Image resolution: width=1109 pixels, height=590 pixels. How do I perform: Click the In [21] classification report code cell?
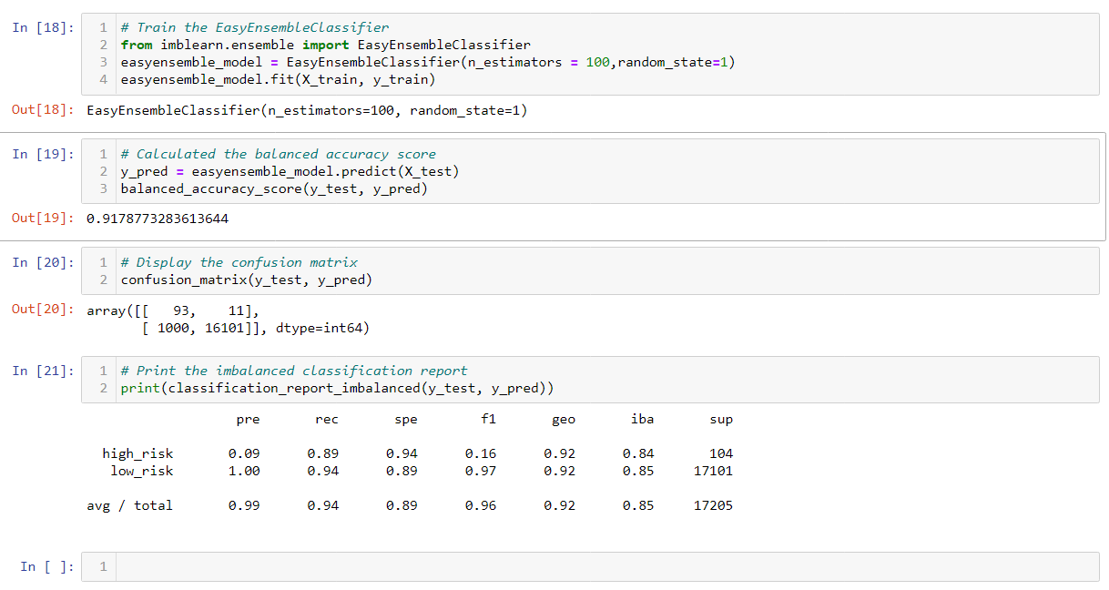(x=590, y=380)
